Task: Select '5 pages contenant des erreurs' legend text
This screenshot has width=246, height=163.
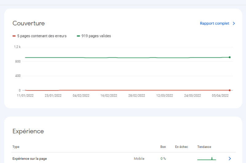Action: (x=42, y=36)
